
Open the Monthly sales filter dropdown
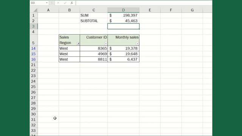tap(137, 44)
